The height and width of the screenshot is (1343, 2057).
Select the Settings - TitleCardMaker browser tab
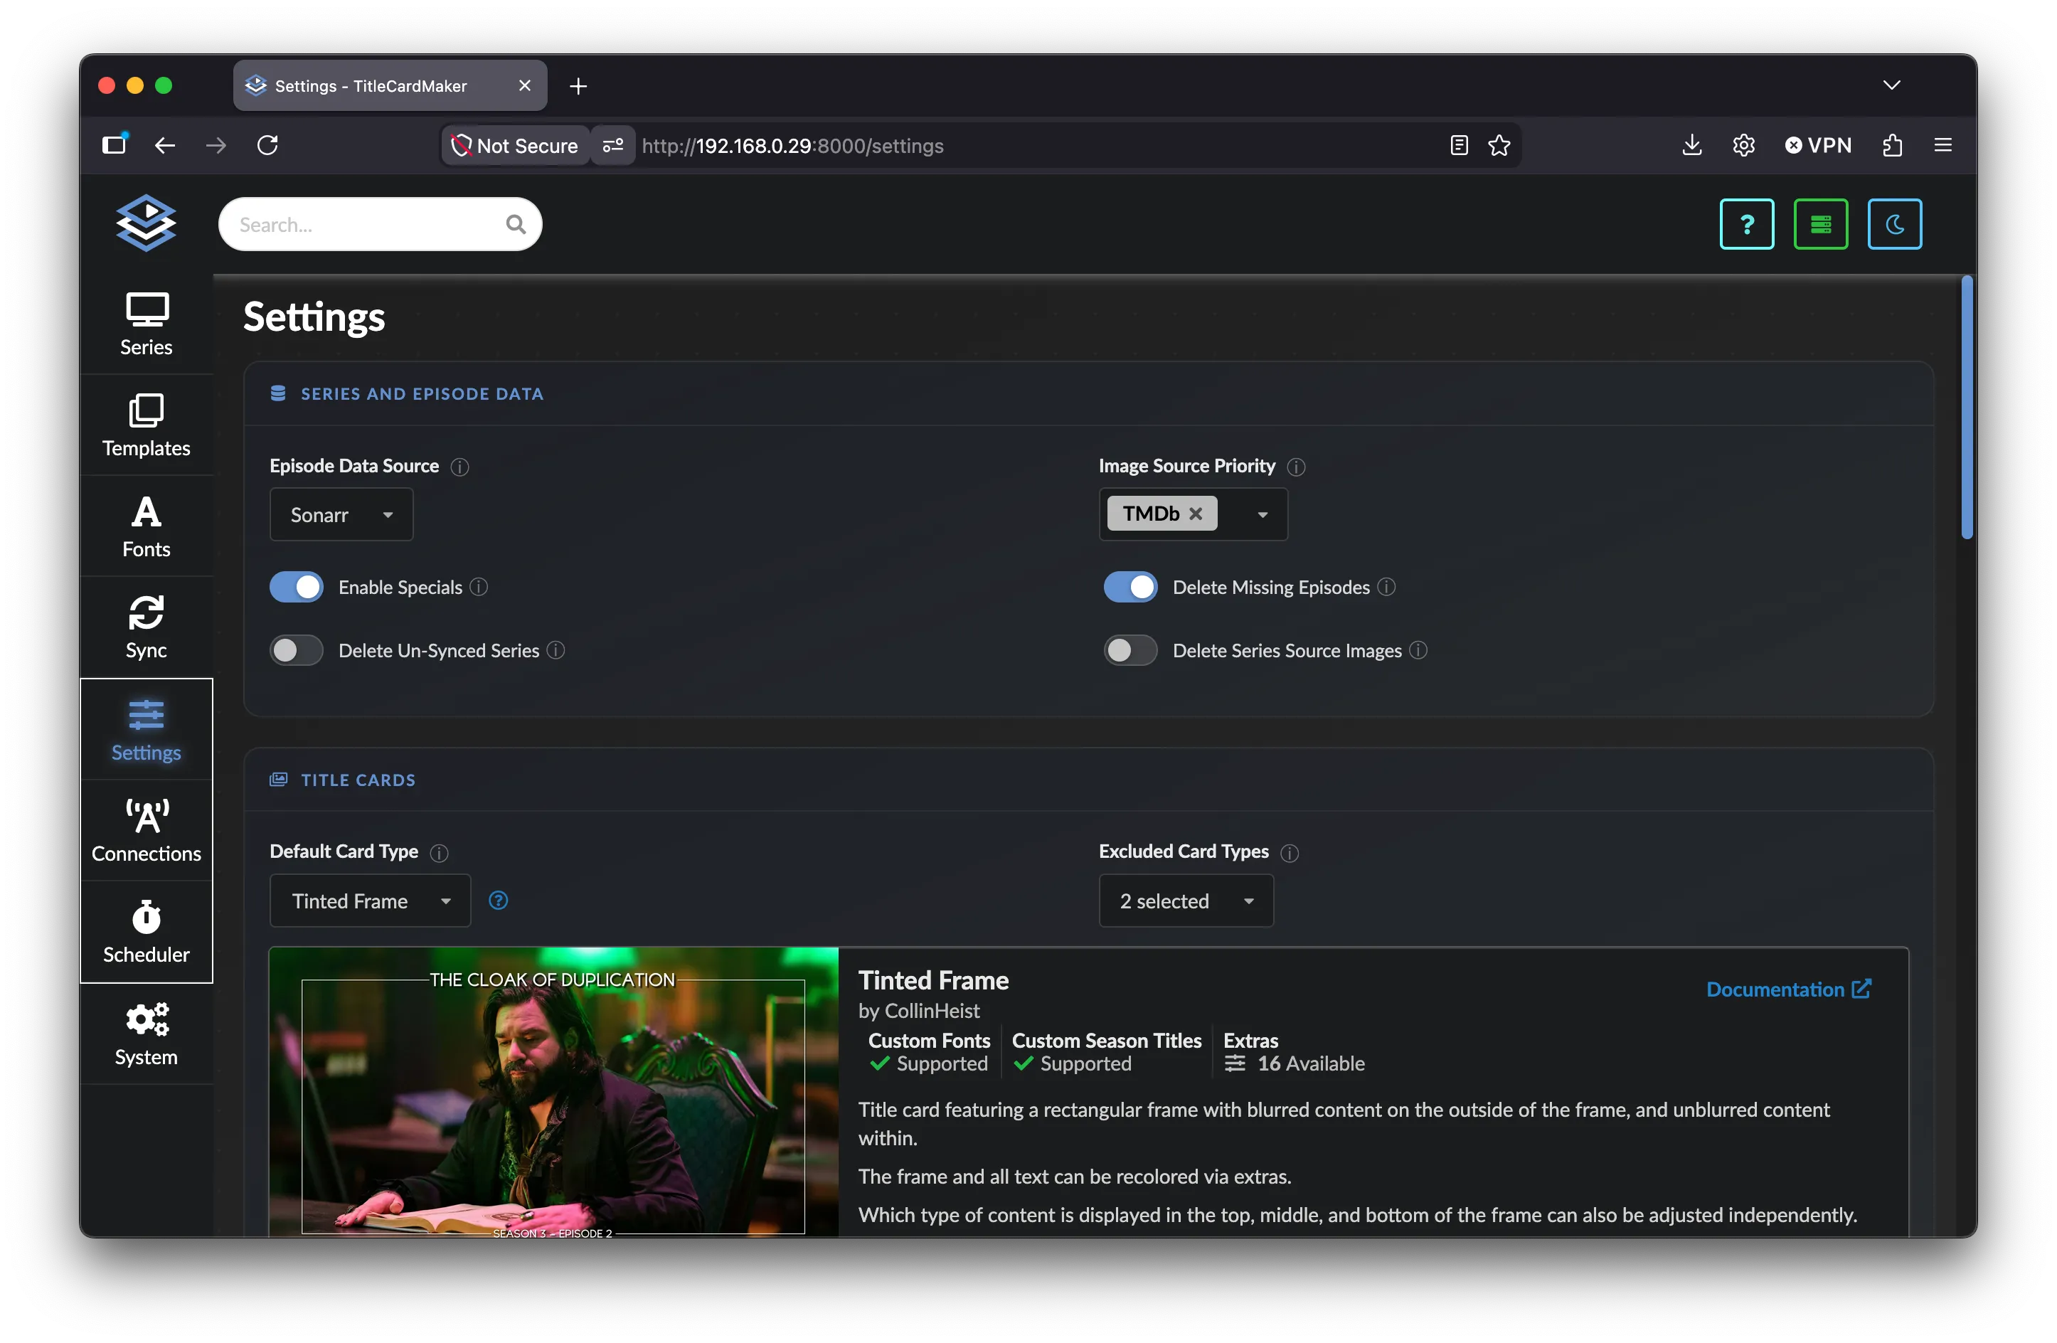(389, 85)
